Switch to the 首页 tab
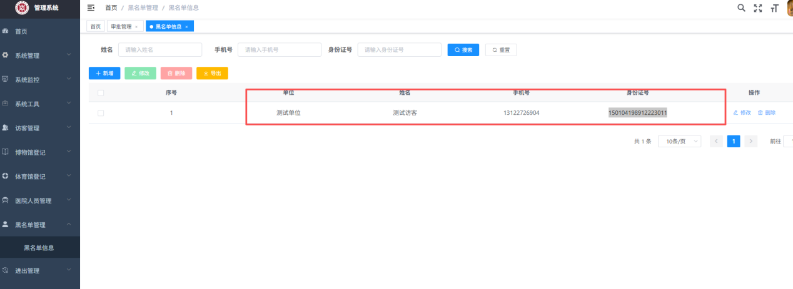Image resolution: width=793 pixels, height=289 pixels. coord(96,27)
